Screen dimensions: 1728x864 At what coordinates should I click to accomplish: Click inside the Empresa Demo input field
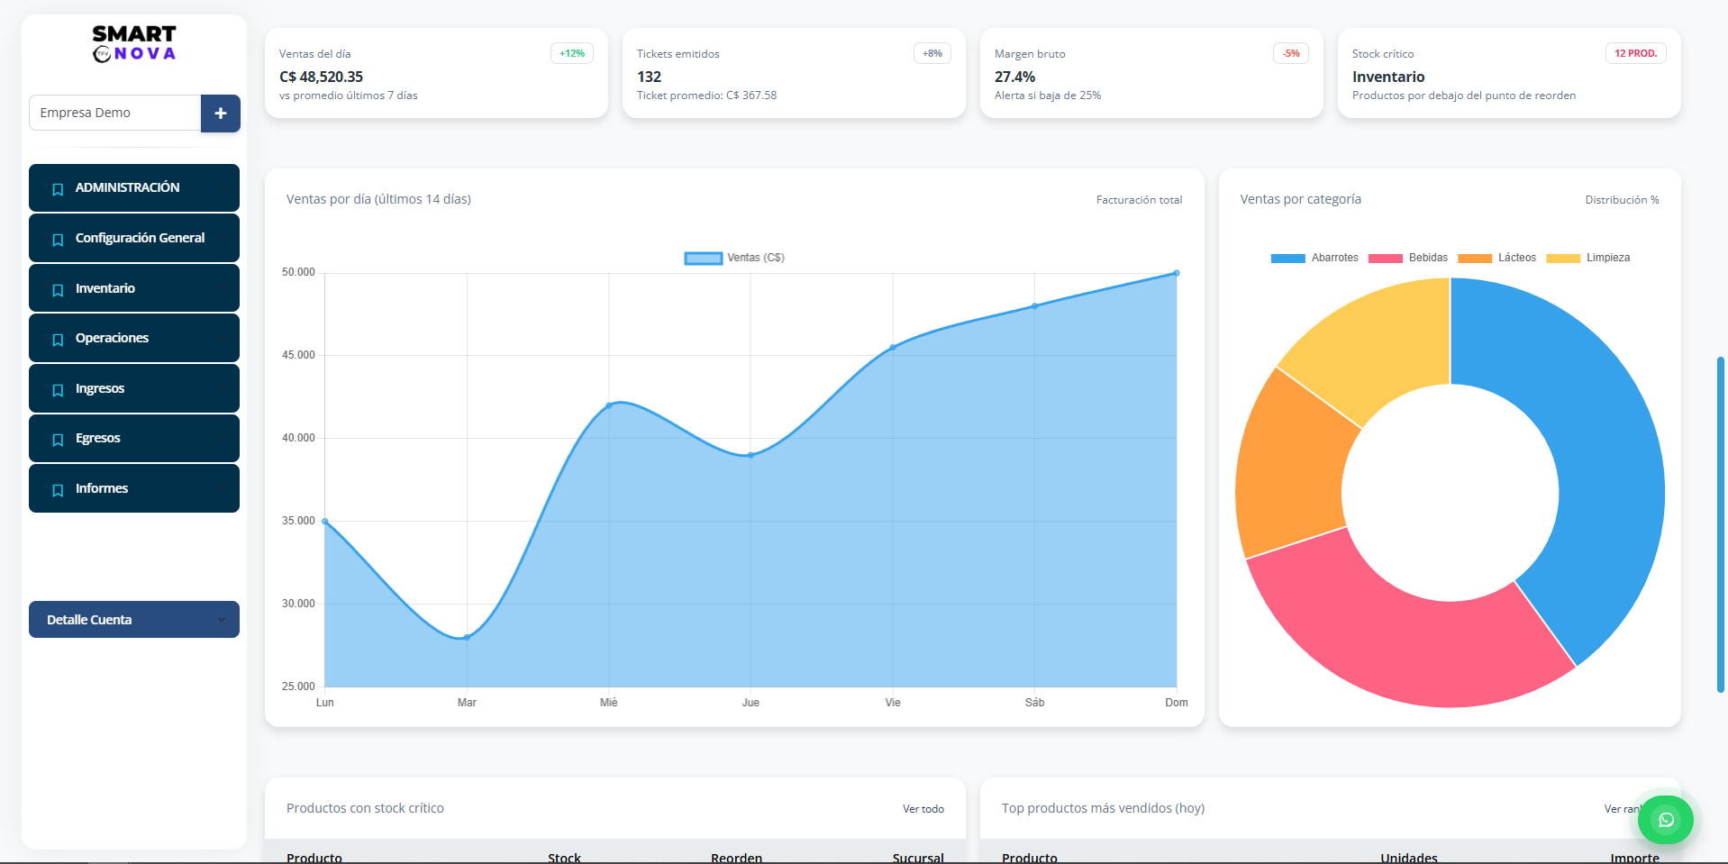pyautogui.click(x=114, y=113)
